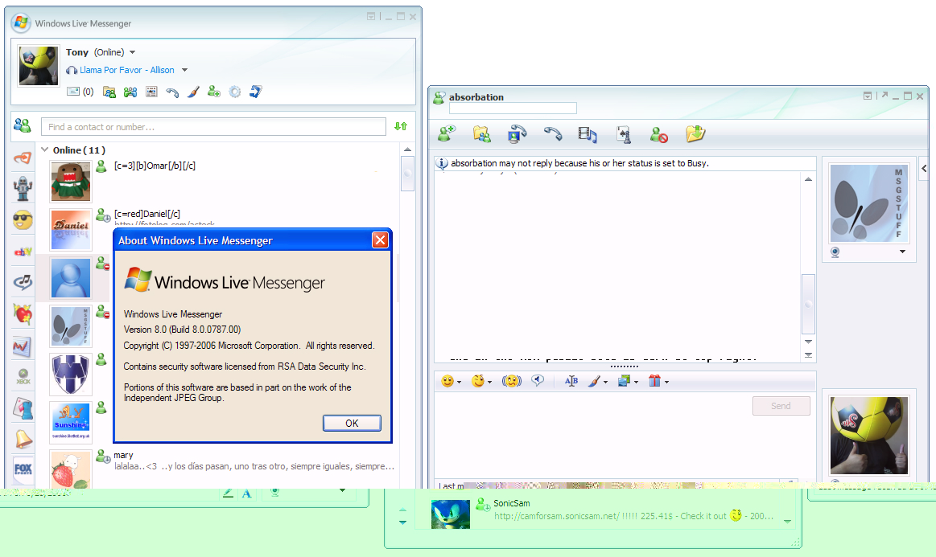Click the conversation history scroll-down arrow
Screen dimensions: 936x557
click(808, 342)
